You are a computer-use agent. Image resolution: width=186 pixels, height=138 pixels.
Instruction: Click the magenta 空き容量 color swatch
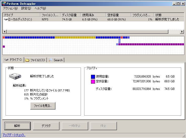coord(93,82)
